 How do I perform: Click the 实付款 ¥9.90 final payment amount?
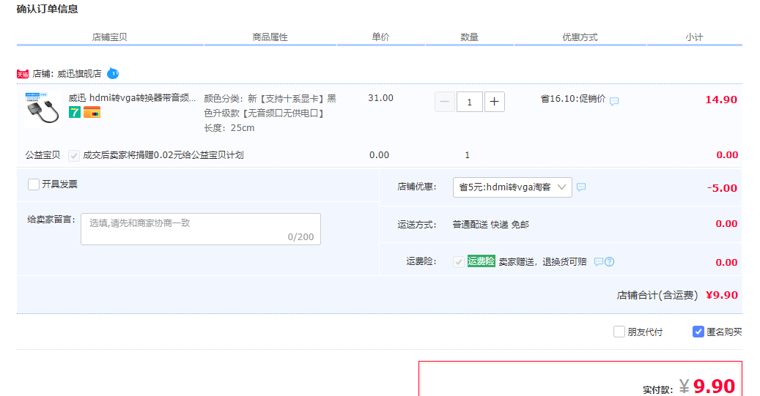[x=689, y=386]
